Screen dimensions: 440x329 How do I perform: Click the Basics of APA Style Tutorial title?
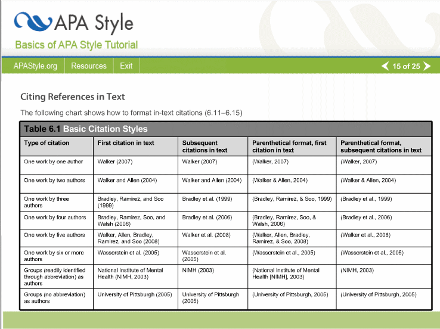point(76,45)
